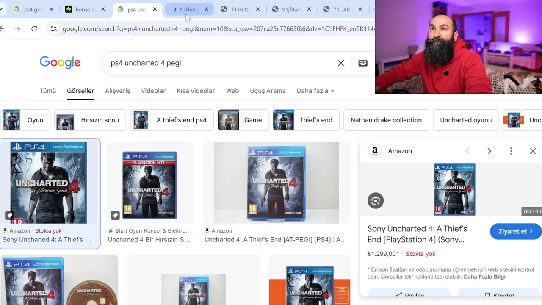Select the 'Hırsızın sonu' filter chip

(90, 120)
